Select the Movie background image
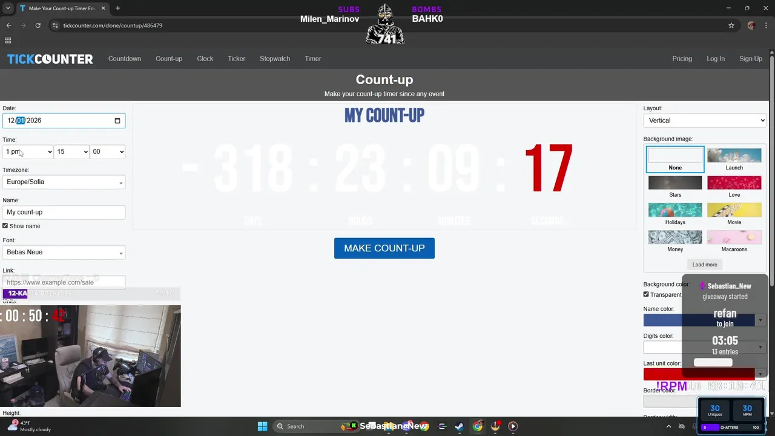 pyautogui.click(x=734, y=214)
